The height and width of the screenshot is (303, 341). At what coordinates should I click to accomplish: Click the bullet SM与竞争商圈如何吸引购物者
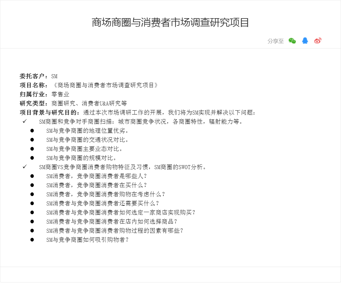click(x=87, y=240)
